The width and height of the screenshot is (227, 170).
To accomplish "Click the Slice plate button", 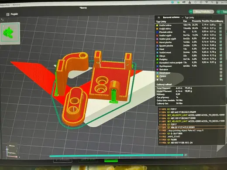I will [203, 12].
